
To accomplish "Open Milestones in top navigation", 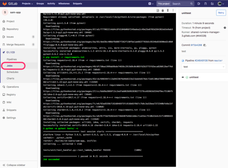I will (64, 4).
